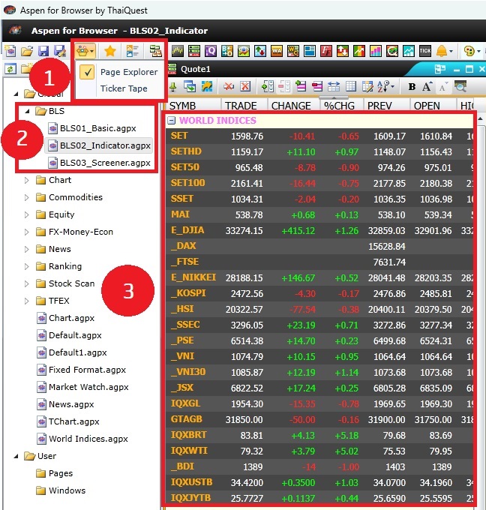Click the TICK toolbar icon
486x510 pixels.
424,51
